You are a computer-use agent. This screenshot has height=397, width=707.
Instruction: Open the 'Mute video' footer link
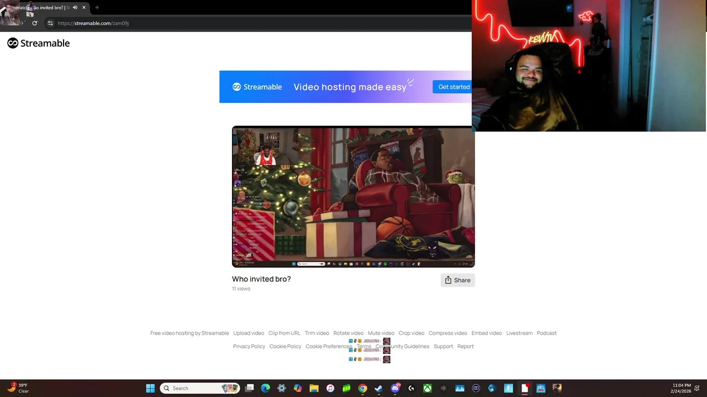coord(381,333)
